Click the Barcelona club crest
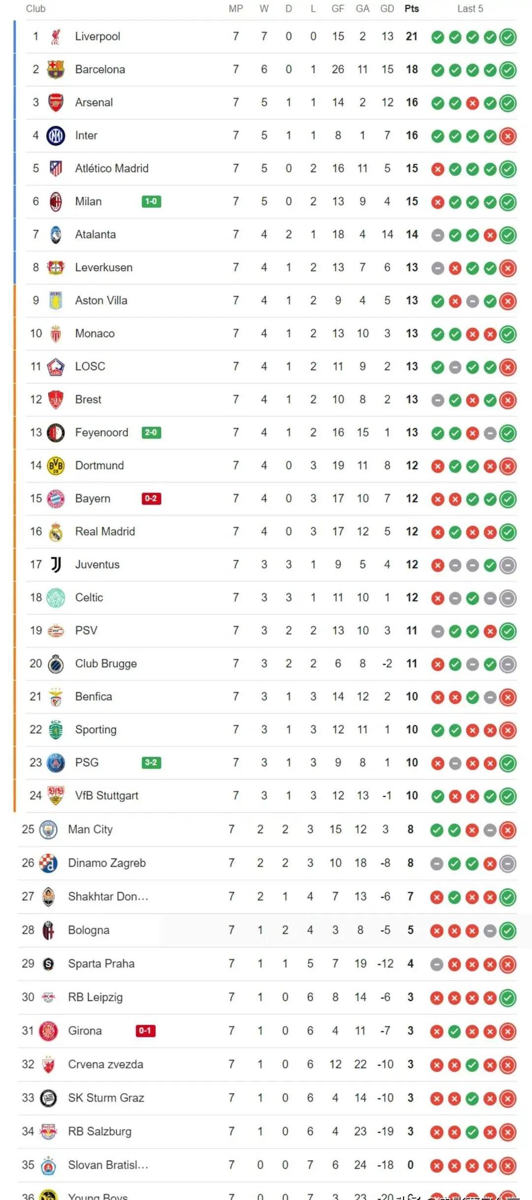532x1200 pixels. (56, 70)
